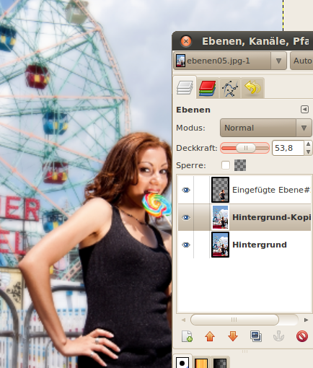Viewport: 313px width, 368px height.
Task: Click the Auto button
Action: click(302, 61)
